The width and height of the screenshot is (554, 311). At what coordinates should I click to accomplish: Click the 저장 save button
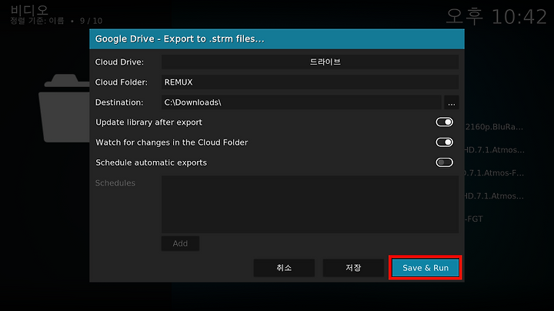tap(353, 268)
